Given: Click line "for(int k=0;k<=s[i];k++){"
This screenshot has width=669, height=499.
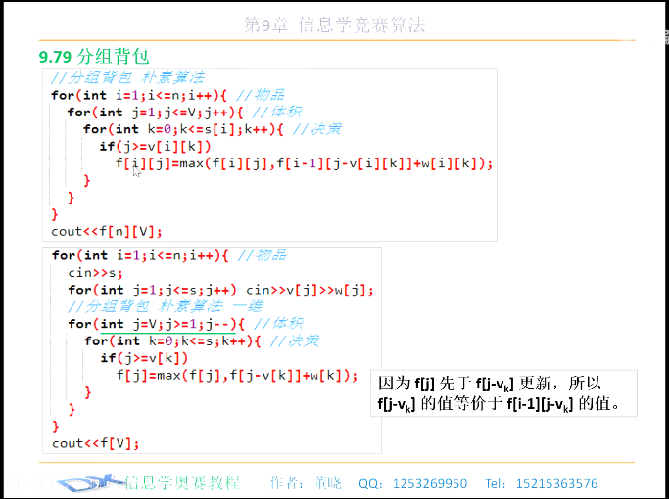Looking at the screenshot, I should 183,129.
